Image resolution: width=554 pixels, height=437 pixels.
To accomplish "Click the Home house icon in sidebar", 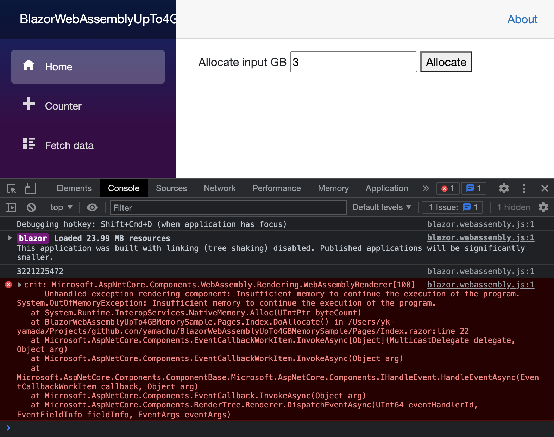I will (x=29, y=65).
